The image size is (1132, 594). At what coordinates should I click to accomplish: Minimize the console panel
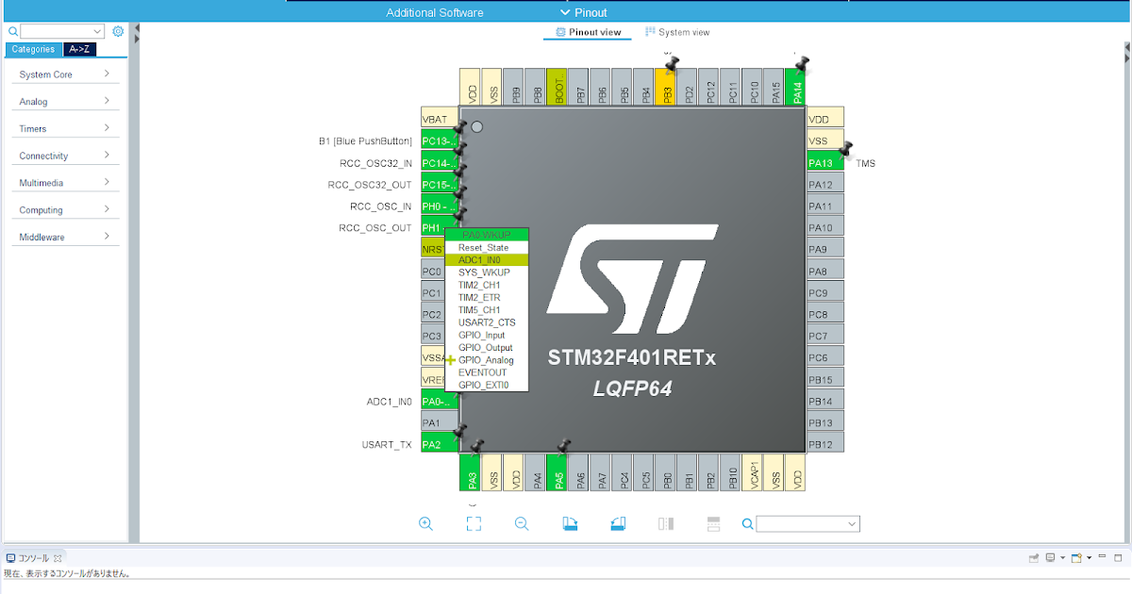point(1100,557)
